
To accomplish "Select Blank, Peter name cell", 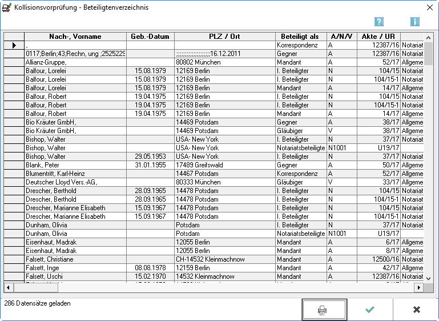I will (75, 165).
